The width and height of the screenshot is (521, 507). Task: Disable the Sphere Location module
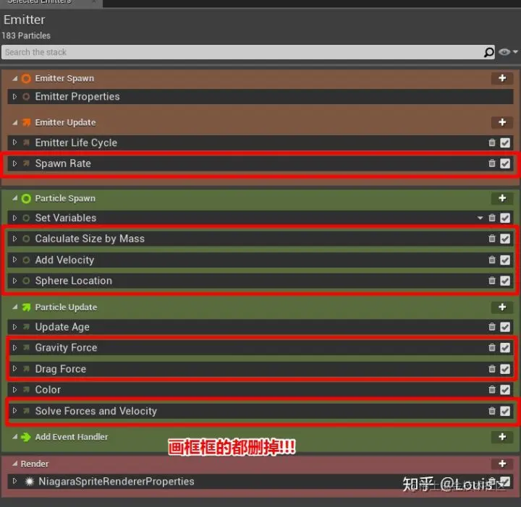(505, 281)
